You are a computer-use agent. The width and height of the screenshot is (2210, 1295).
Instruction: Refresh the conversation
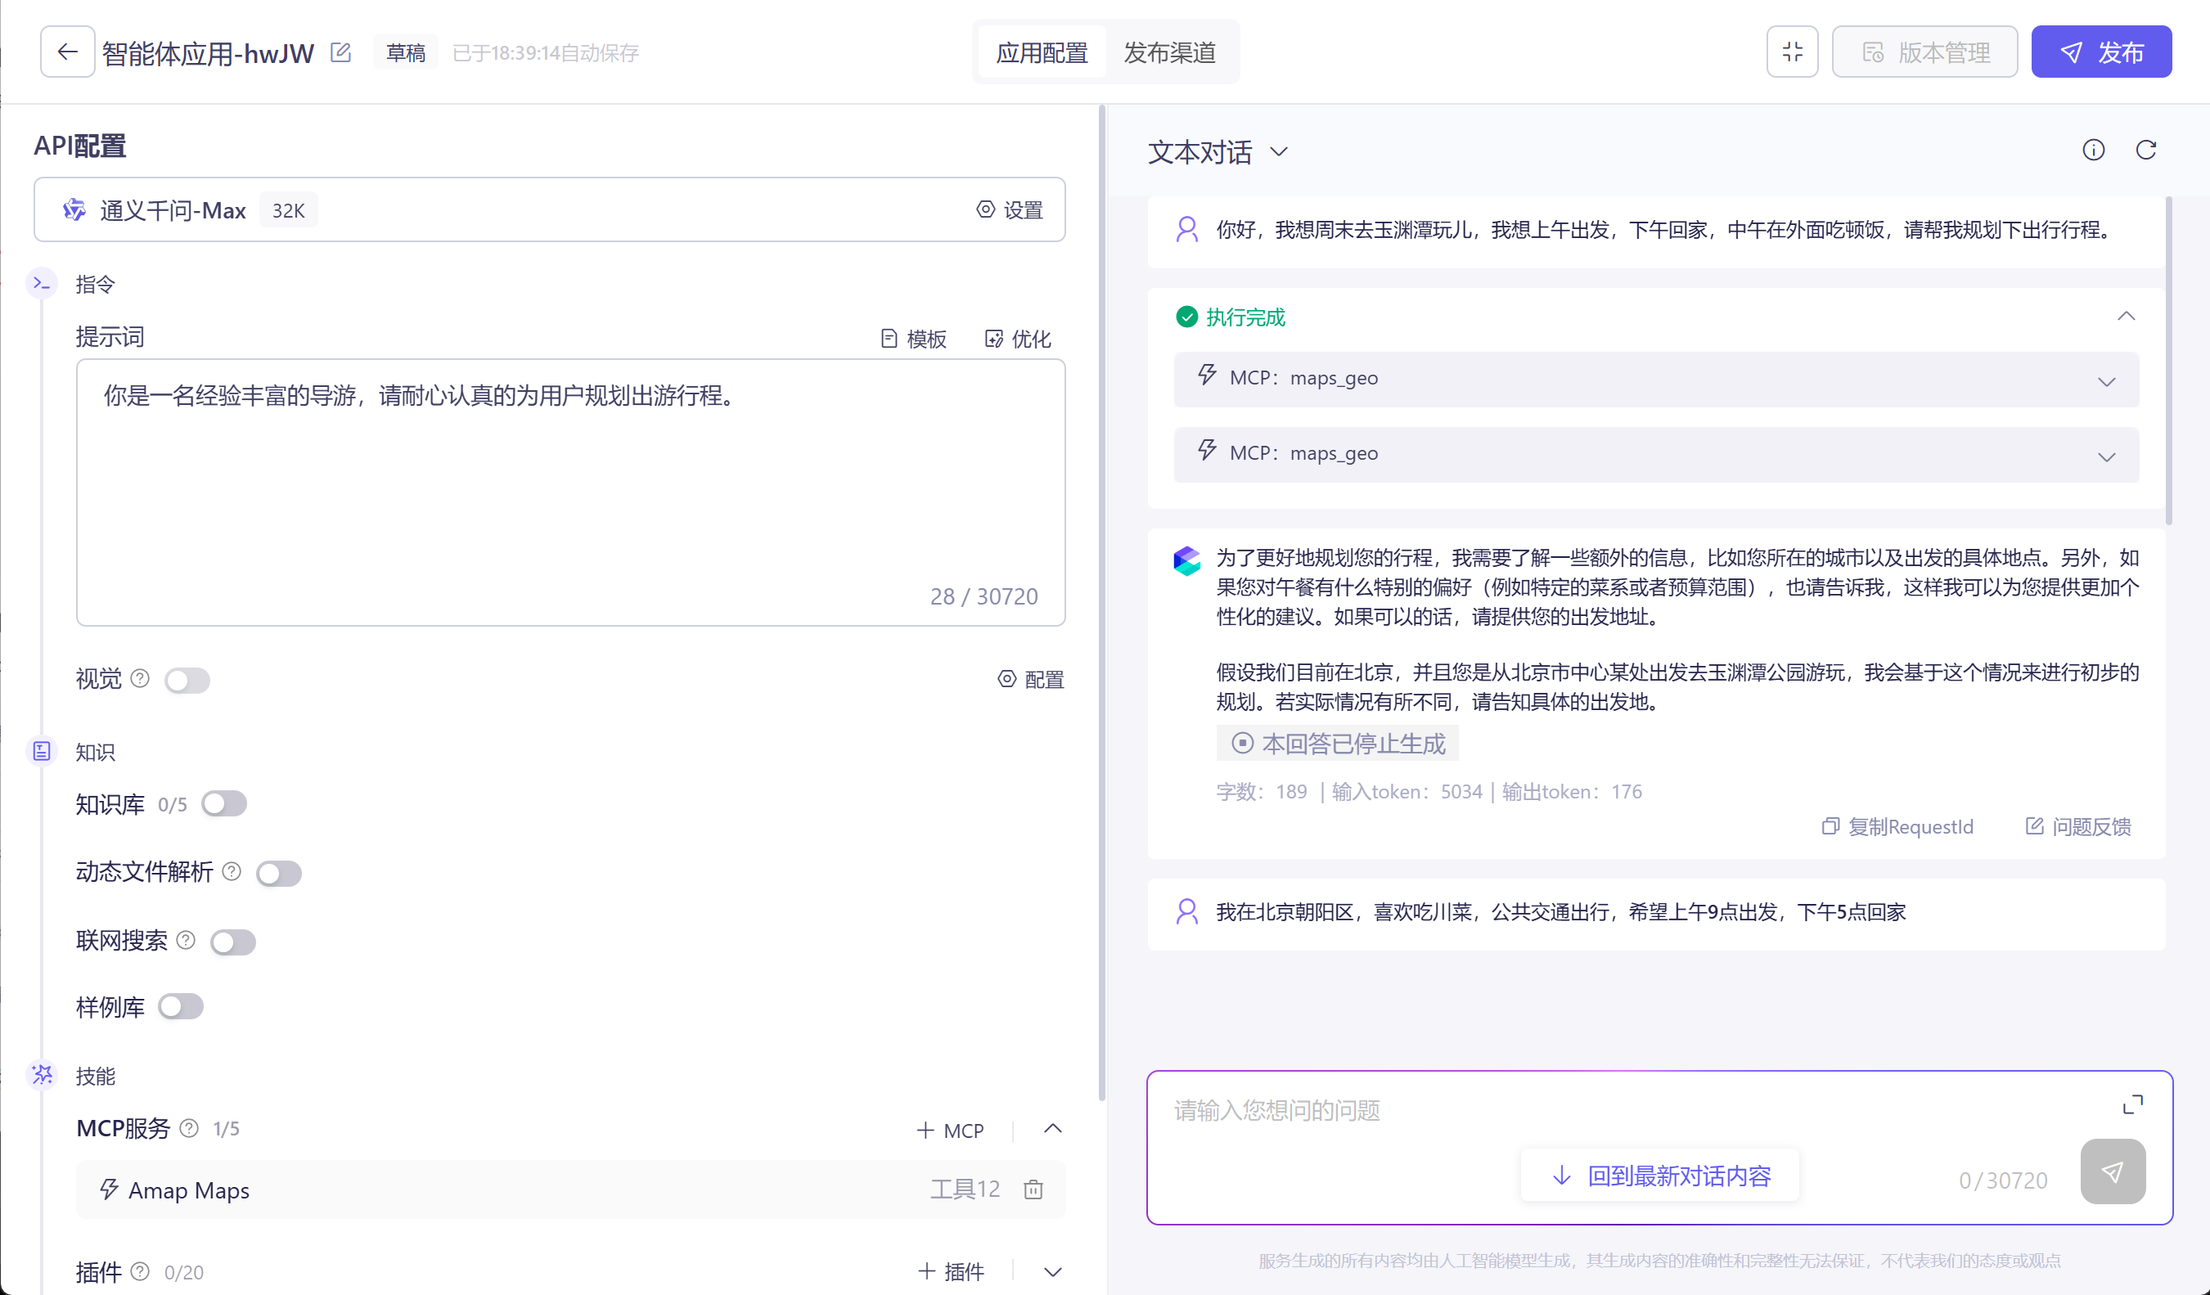2145,151
